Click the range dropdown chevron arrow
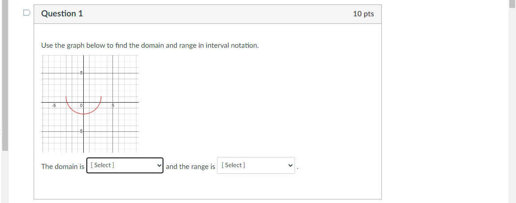Image resolution: width=516 pixels, height=203 pixels. coord(291,165)
